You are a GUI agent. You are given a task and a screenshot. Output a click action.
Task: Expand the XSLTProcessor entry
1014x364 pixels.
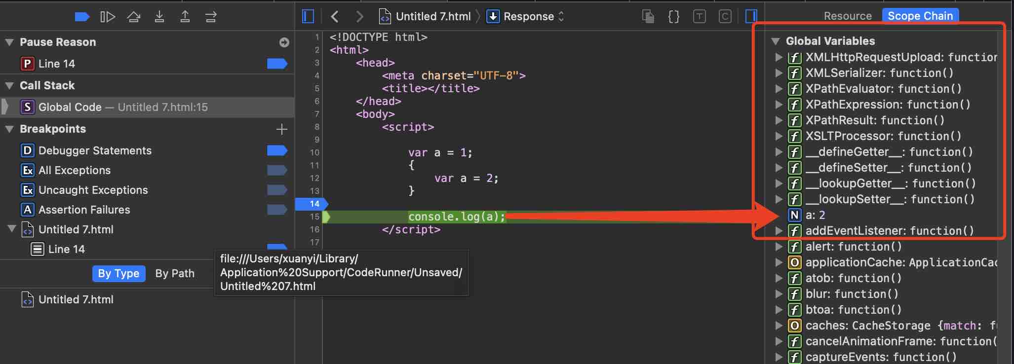tap(779, 136)
